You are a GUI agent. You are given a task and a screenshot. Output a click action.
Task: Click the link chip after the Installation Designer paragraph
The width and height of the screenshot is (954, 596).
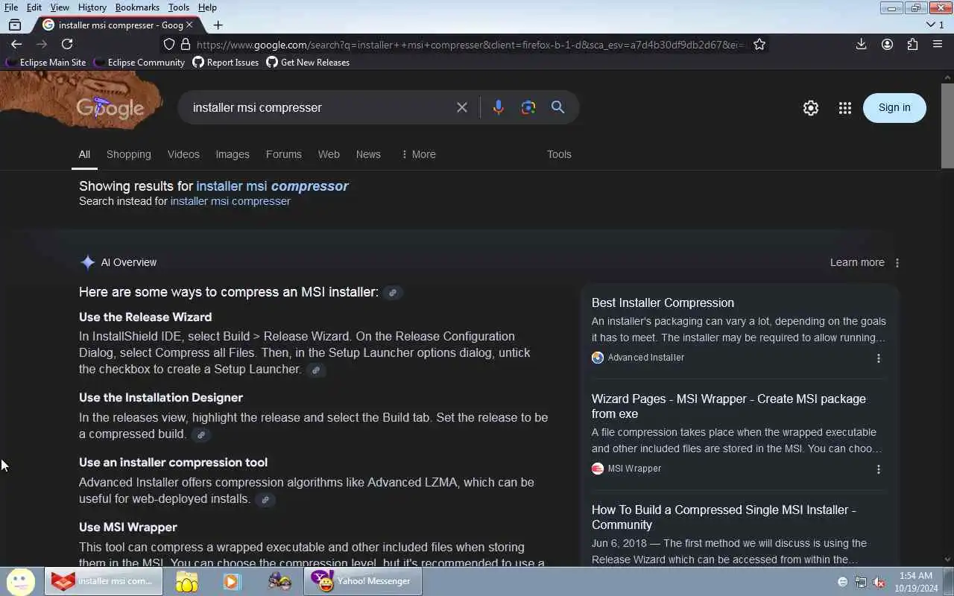(200, 435)
